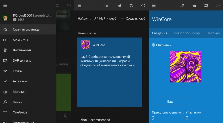Viewport: 223px width, 123px height.
Task: Open parties icon in WinCore panel toolbar
Action: point(194,5)
